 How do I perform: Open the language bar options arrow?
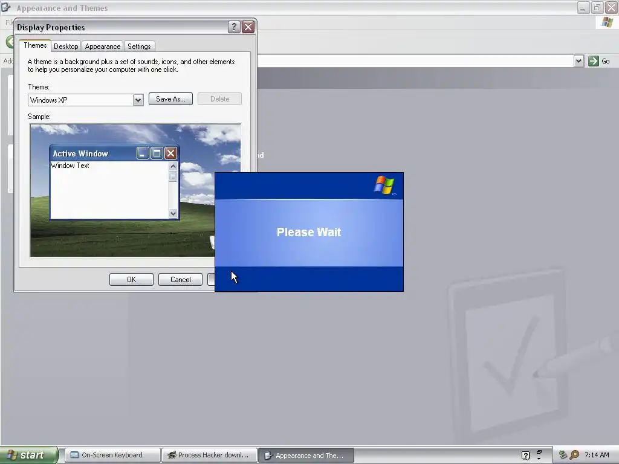(x=539, y=459)
